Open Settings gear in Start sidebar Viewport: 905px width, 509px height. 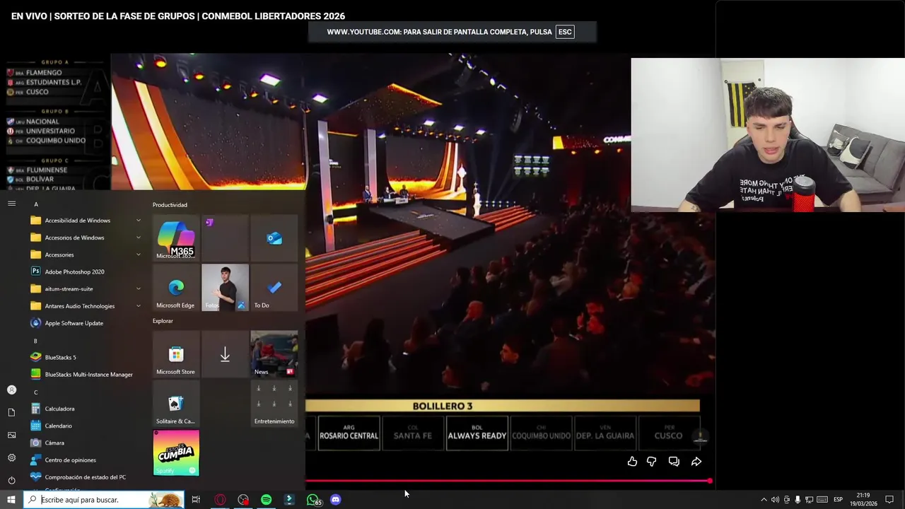11,457
